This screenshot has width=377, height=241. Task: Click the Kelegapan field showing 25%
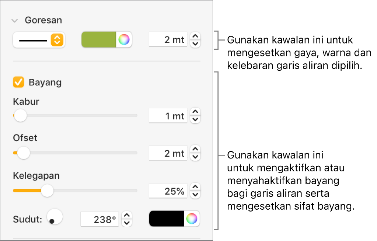point(168,191)
